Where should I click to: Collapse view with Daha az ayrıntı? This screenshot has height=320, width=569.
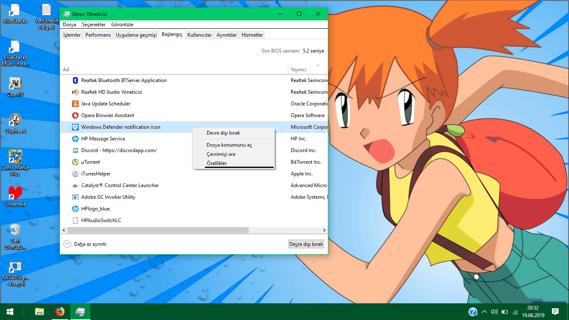85,244
